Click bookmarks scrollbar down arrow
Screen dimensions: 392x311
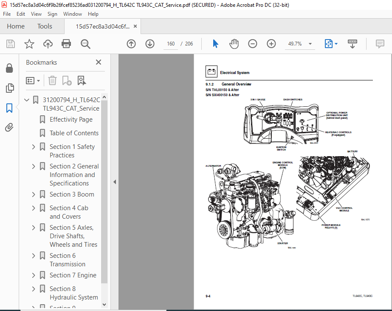(104, 305)
